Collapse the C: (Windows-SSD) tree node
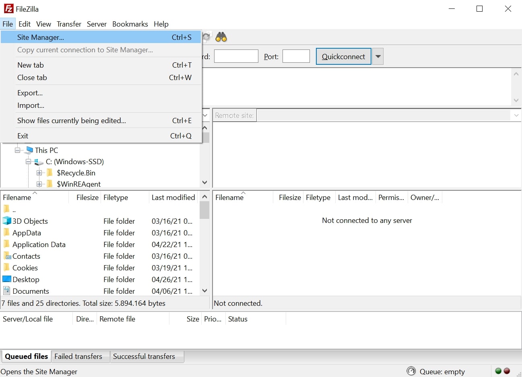The width and height of the screenshot is (522, 377). pos(28,162)
